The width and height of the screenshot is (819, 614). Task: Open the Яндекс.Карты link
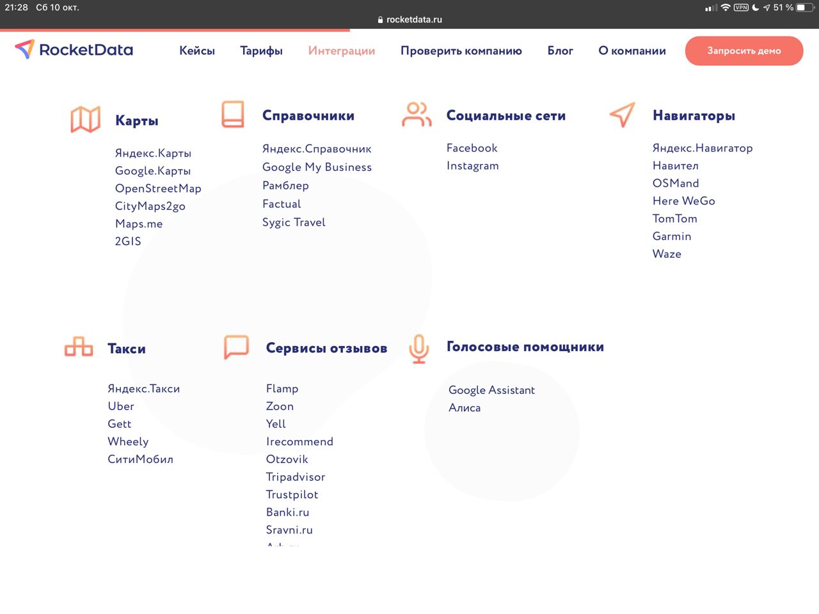(153, 153)
